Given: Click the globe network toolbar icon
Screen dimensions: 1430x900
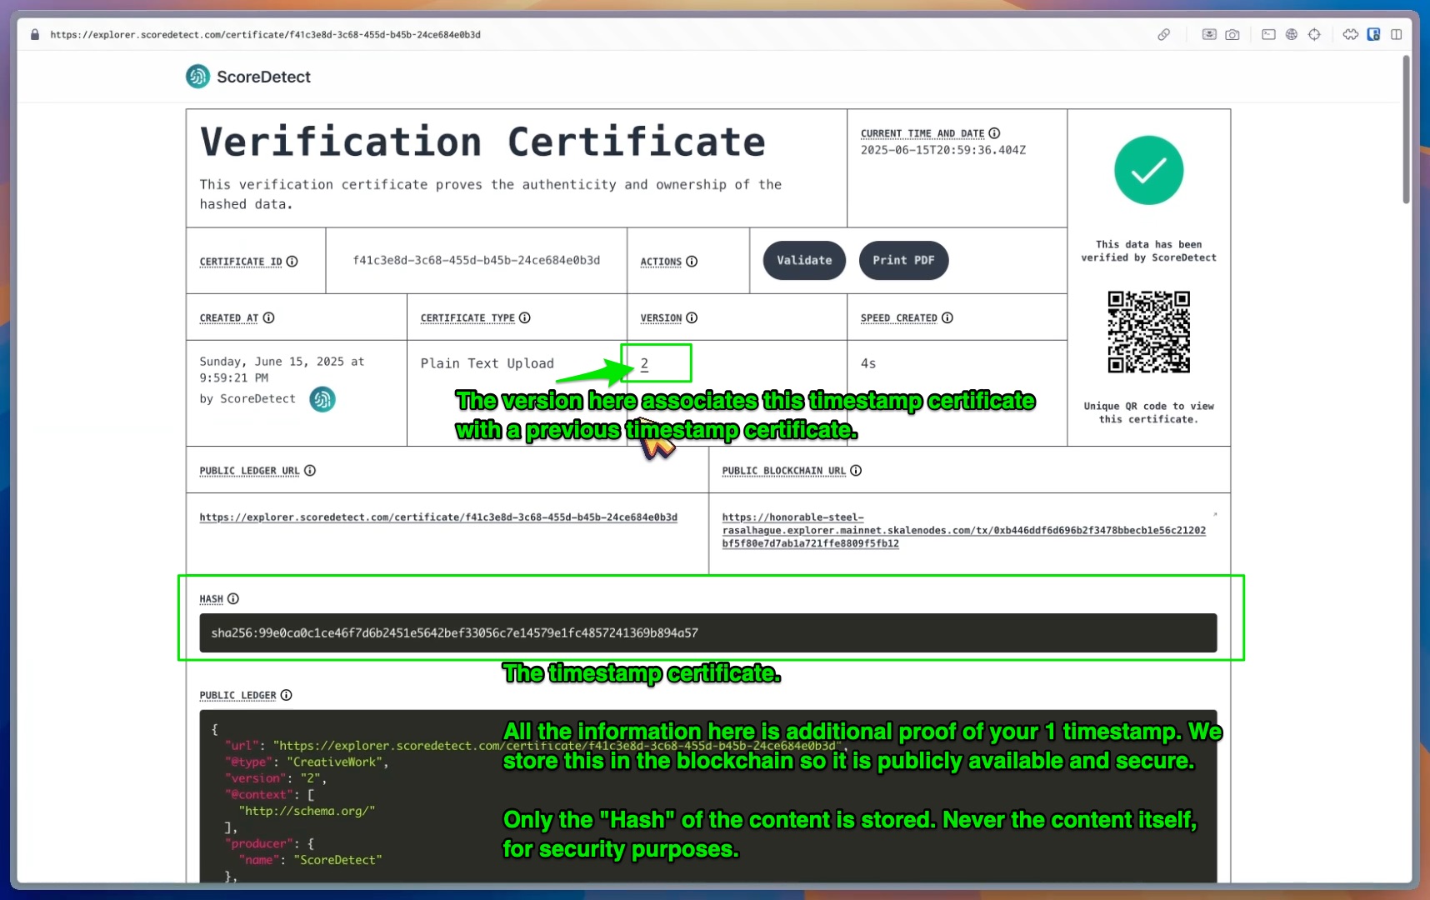Looking at the screenshot, I should (x=1291, y=34).
